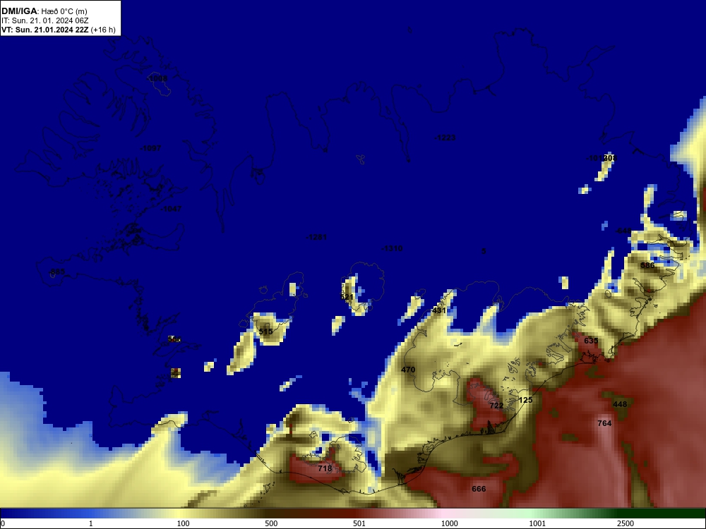This screenshot has width=706, height=529.
Task: Click the legend label '1'
Action: click(x=91, y=523)
